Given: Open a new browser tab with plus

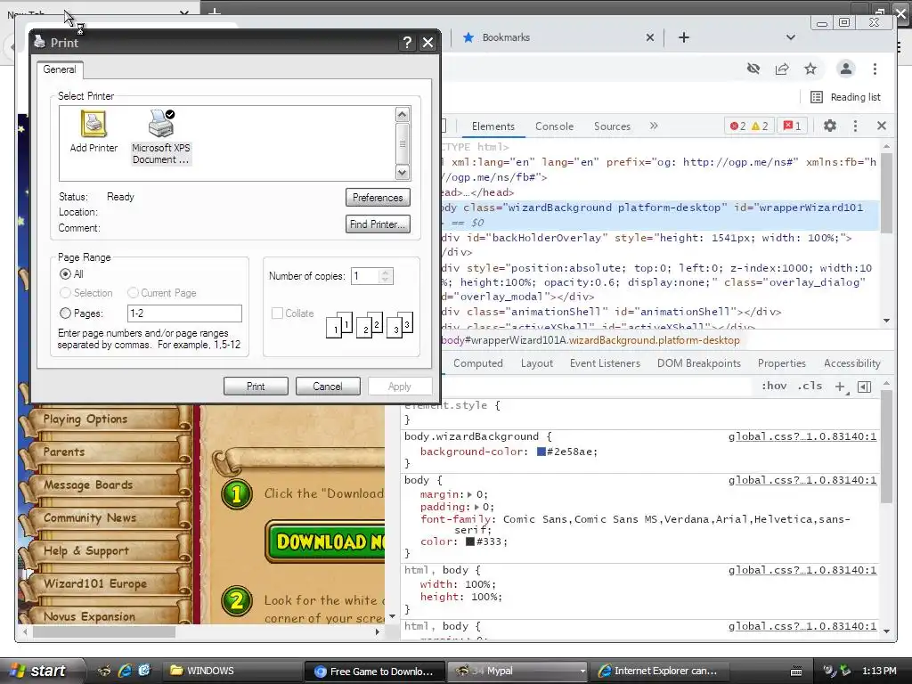Looking at the screenshot, I should click(684, 37).
